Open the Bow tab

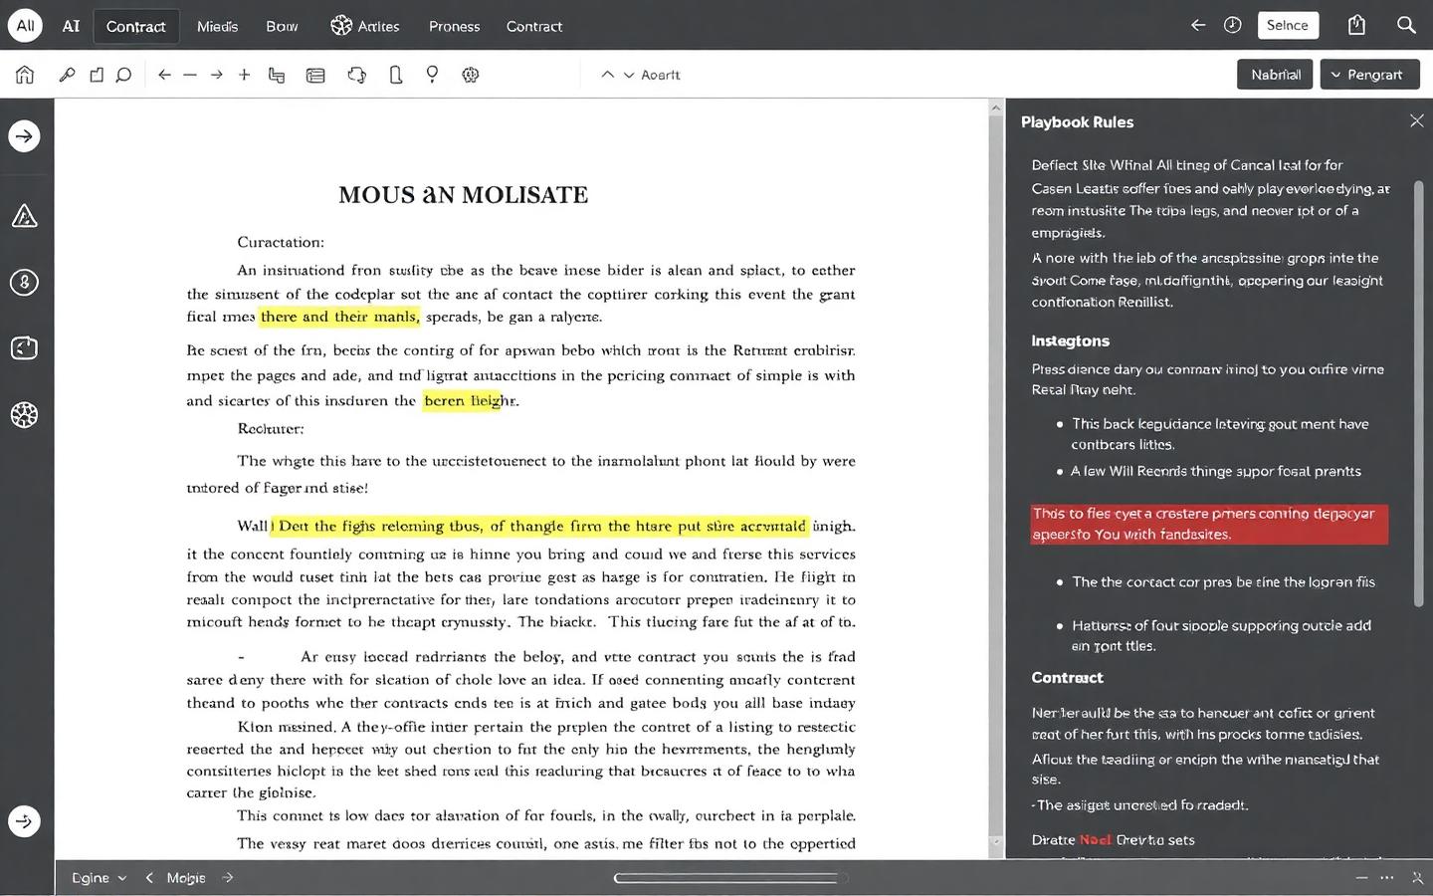[282, 26]
